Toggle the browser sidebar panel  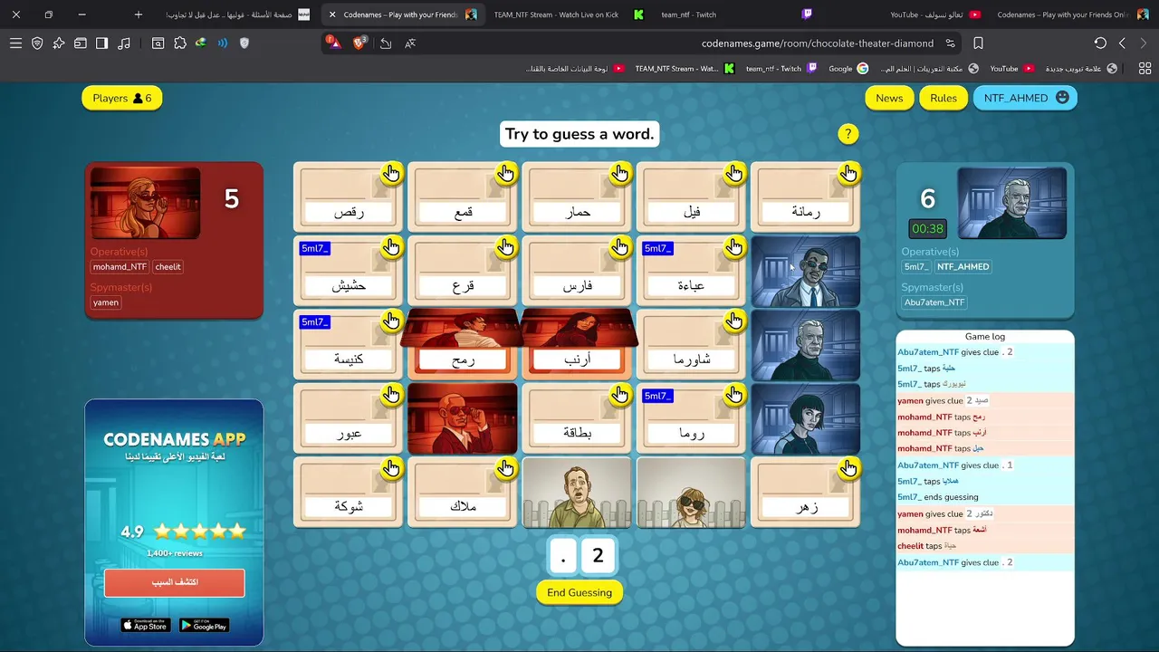pyautogui.click(x=102, y=43)
